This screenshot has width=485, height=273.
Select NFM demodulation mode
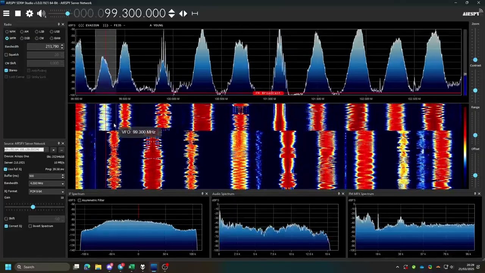click(10, 32)
